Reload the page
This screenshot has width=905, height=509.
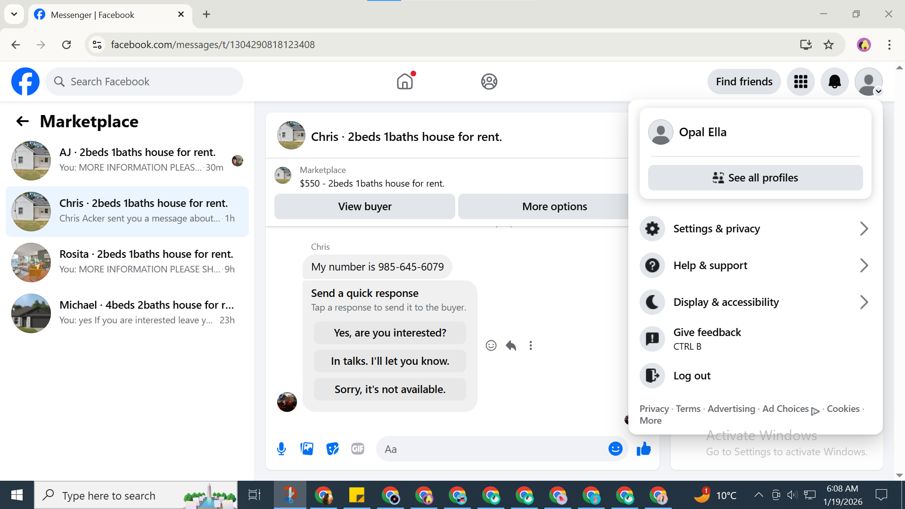click(x=66, y=45)
